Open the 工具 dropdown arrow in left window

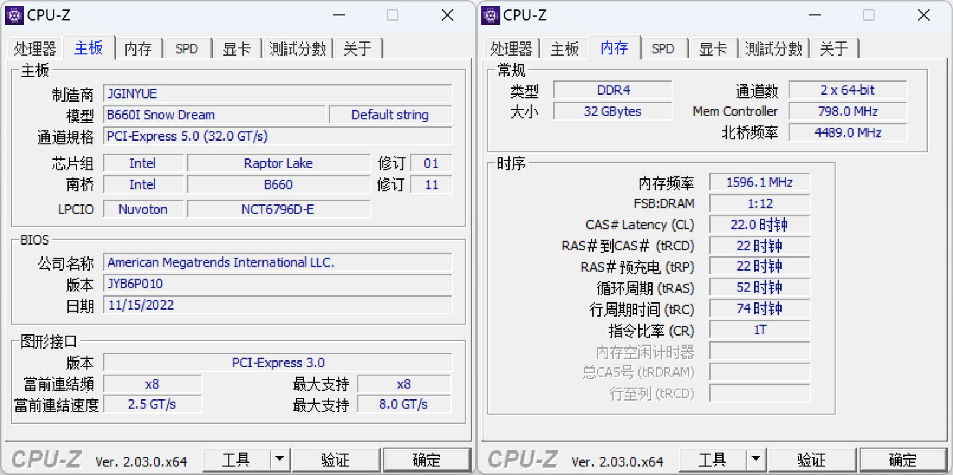[280, 458]
